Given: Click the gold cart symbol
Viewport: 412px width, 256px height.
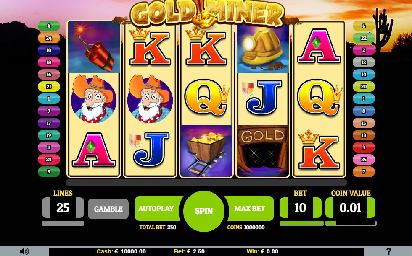Looking at the screenshot, I should coord(206,150).
